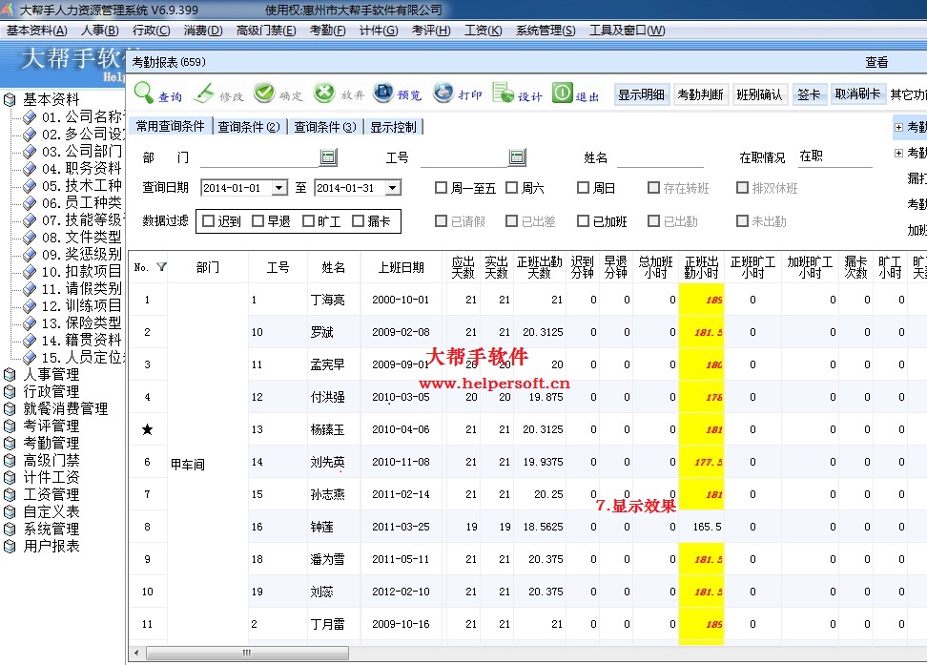This screenshot has height=665, width=927.
Task: Click the 基本资料 tree root icon
Action: [x=10, y=99]
